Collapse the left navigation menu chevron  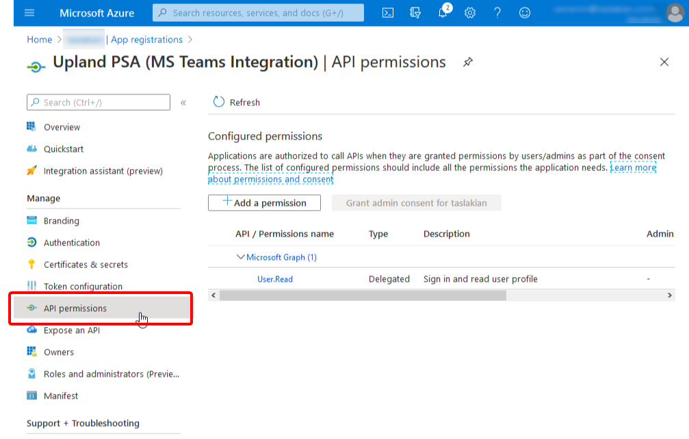pos(183,103)
